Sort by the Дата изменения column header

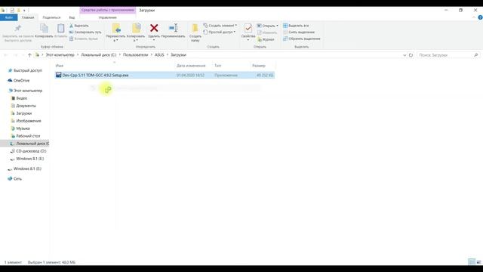coord(193,66)
